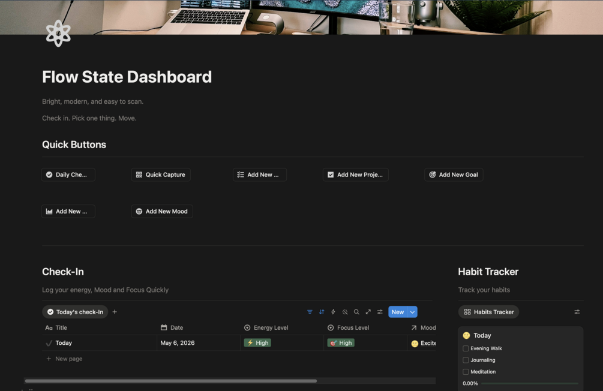Screen dimensions: 603x391
Task: Click 'Bright, modern, and easy to scan.' text
Action: [92, 101]
